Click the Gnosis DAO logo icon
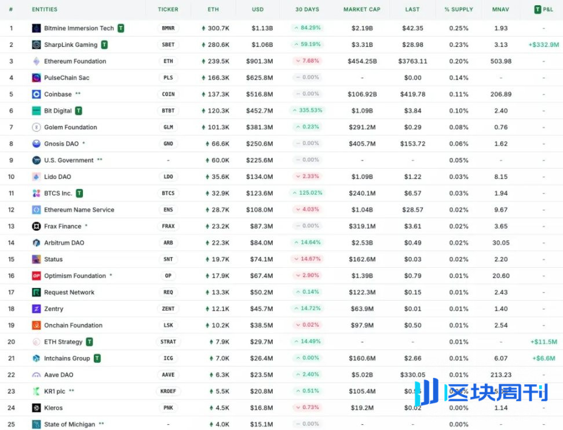 pyautogui.click(x=36, y=144)
